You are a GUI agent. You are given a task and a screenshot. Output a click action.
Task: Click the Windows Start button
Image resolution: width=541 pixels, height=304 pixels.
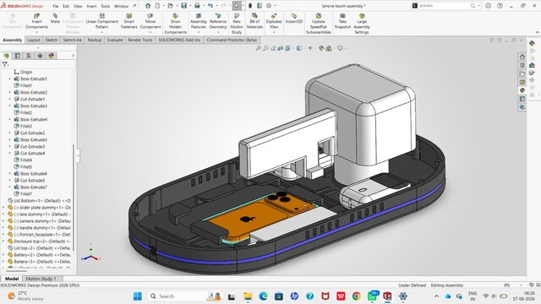pyautogui.click(x=137, y=296)
